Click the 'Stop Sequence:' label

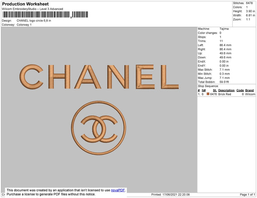tap(208, 86)
